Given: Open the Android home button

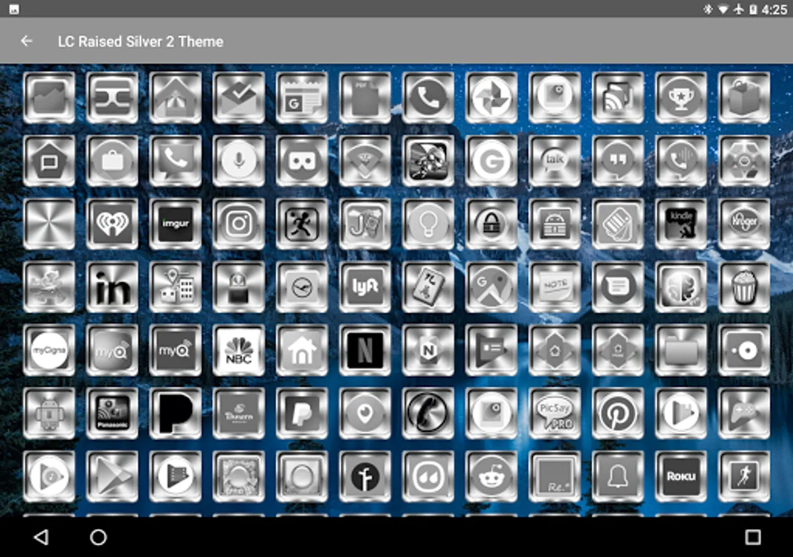Looking at the screenshot, I should 99,537.
